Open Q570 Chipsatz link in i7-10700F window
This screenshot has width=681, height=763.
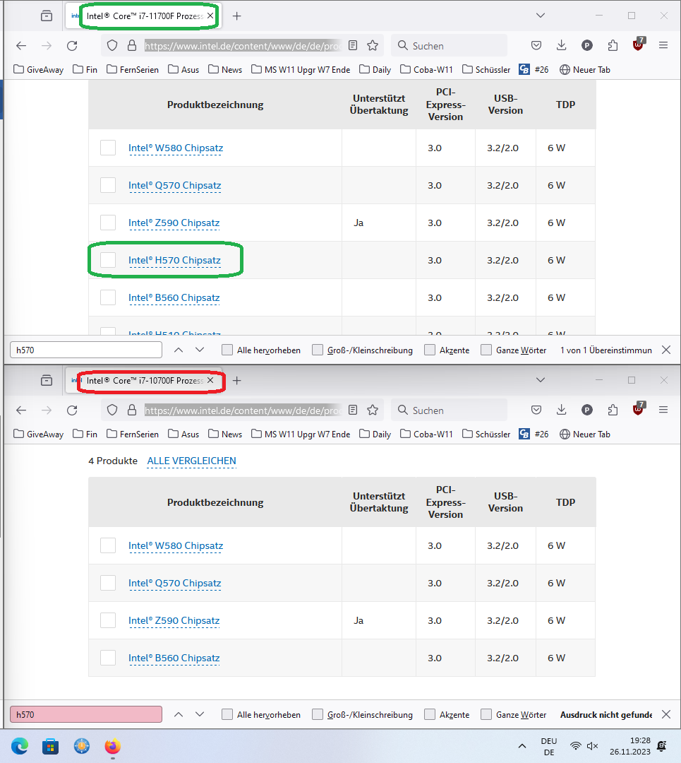[174, 583]
